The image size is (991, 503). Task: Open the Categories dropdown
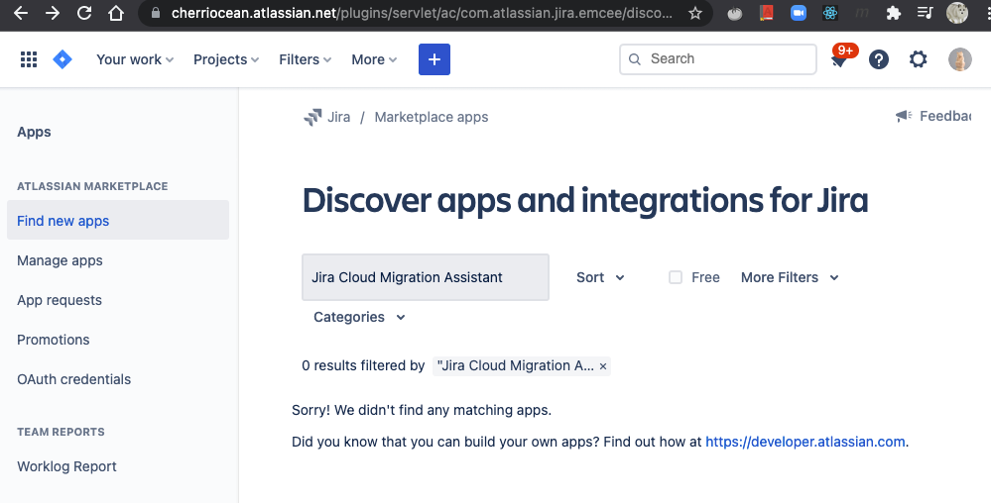tap(359, 317)
